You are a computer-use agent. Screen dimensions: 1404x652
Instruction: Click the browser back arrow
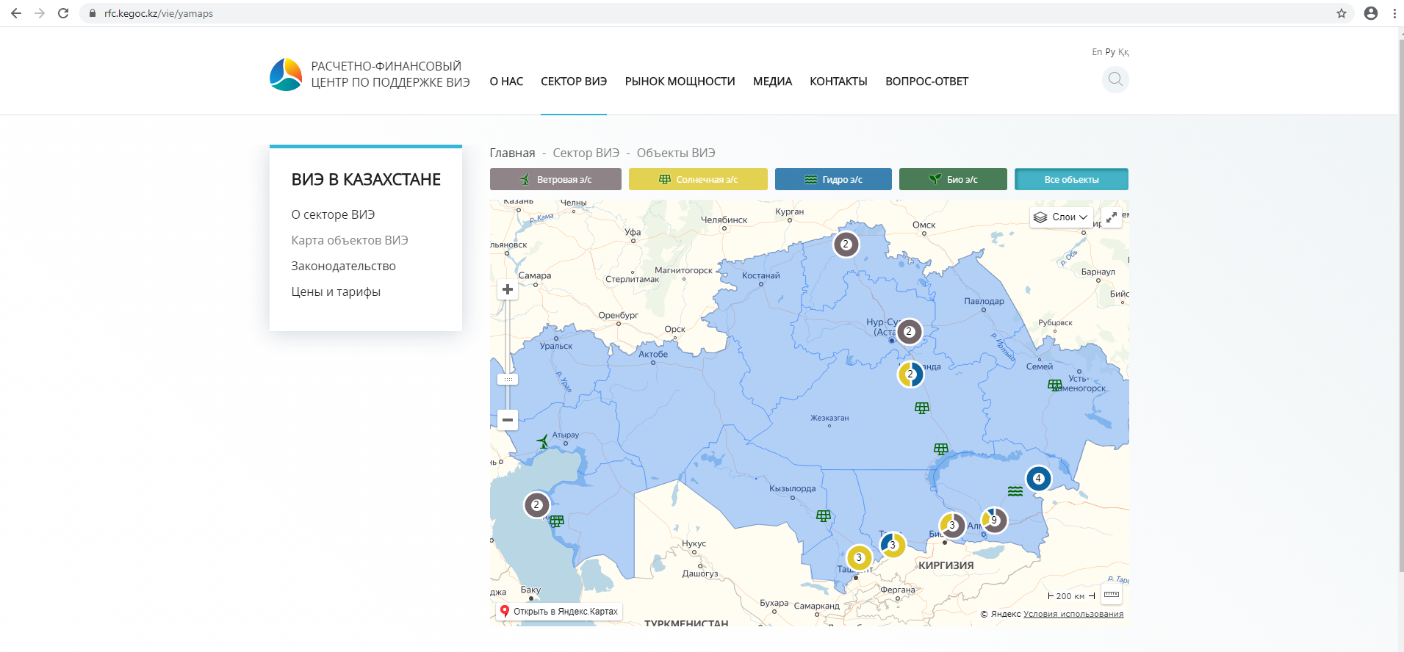(x=15, y=13)
